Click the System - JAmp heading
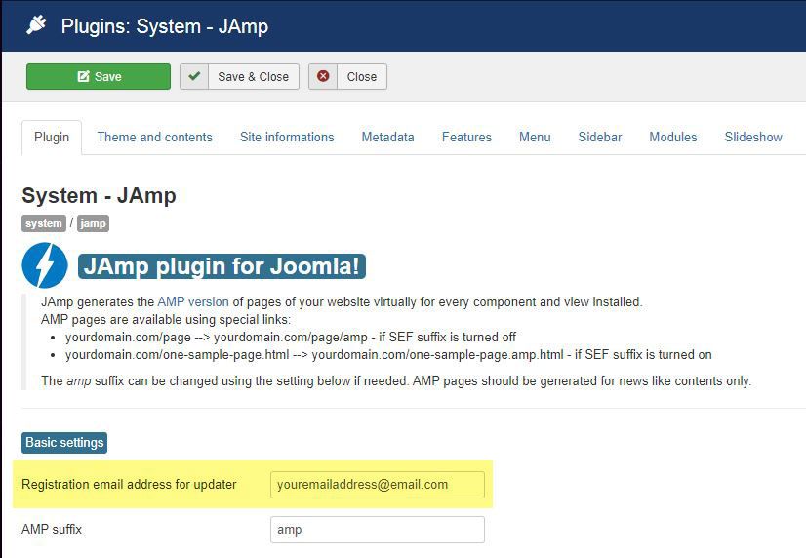Screen dimensions: 806x558 [x=99, y=196]
